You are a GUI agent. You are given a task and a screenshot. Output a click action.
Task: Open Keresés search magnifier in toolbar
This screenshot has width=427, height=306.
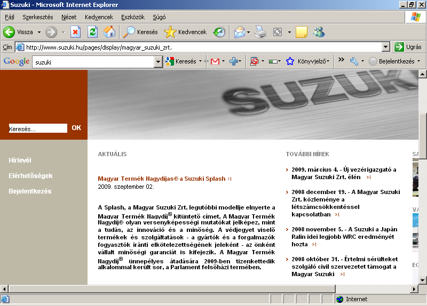[140, 32]
